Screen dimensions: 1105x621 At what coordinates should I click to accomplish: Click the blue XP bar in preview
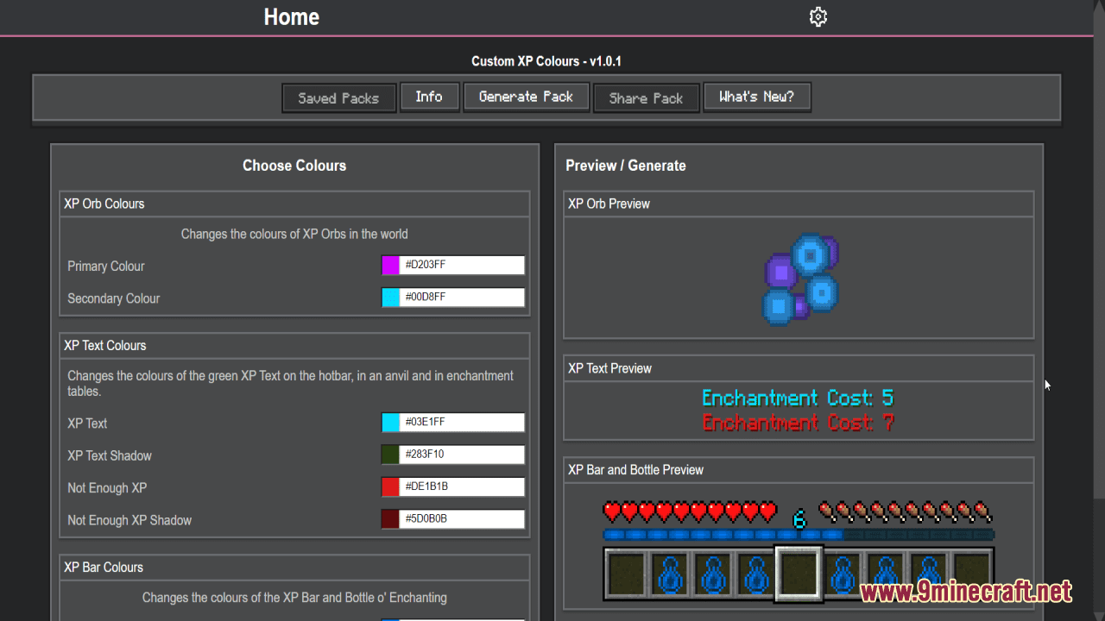point(799,536)
